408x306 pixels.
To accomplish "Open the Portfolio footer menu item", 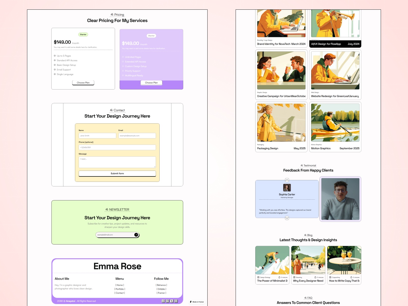I will click(x=119, y=289).
